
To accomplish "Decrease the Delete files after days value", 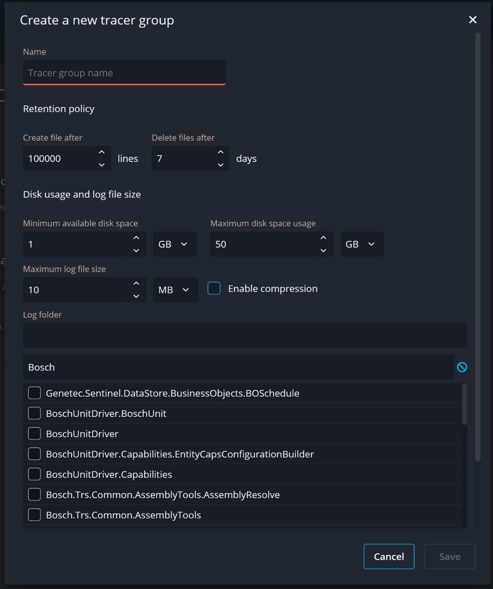I will (x=221, y=165).
